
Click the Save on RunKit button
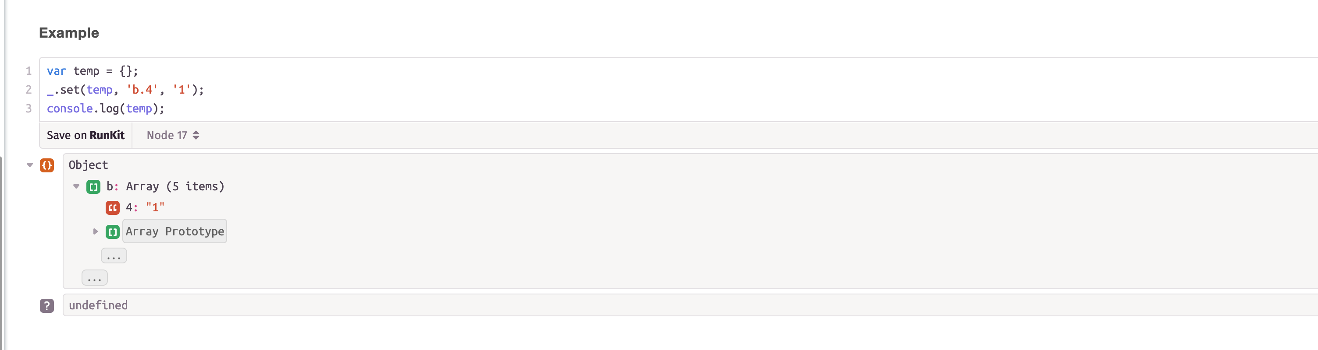pos(85,135)
